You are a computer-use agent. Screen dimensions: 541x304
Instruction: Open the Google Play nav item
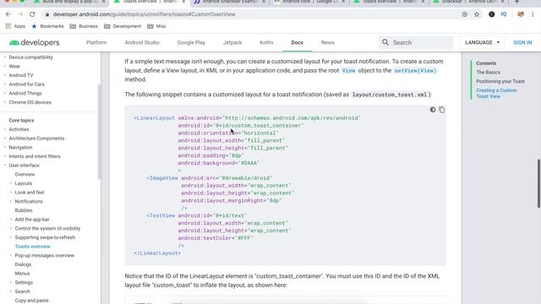coord(191,42)
